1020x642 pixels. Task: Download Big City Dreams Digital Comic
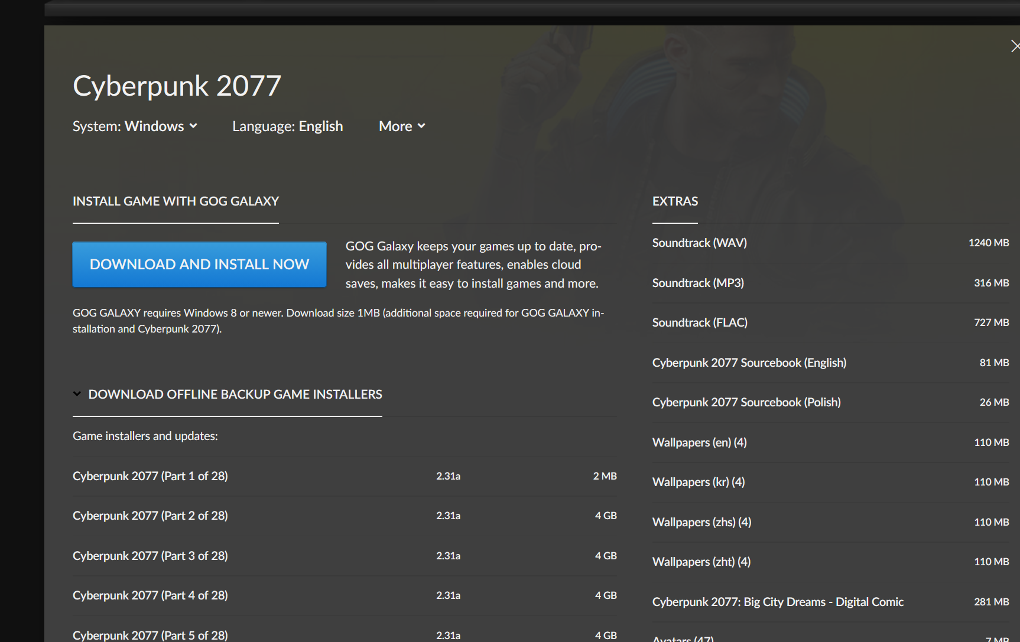830,602
